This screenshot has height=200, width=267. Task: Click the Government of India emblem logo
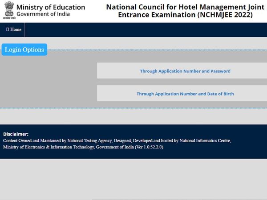(9, 10)
